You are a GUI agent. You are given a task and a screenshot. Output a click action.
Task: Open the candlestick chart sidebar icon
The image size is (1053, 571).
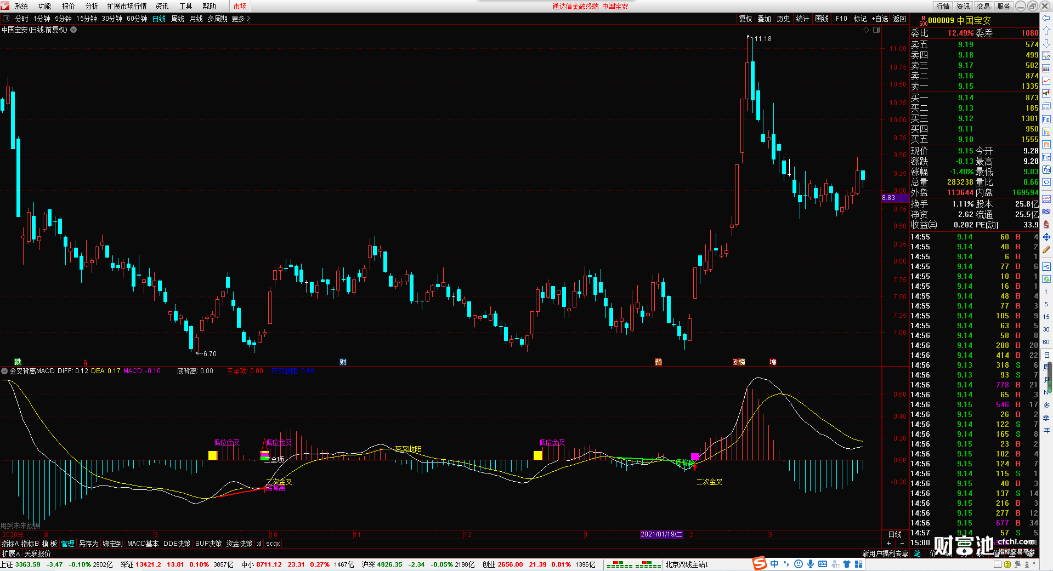(x=1046, y=94)
